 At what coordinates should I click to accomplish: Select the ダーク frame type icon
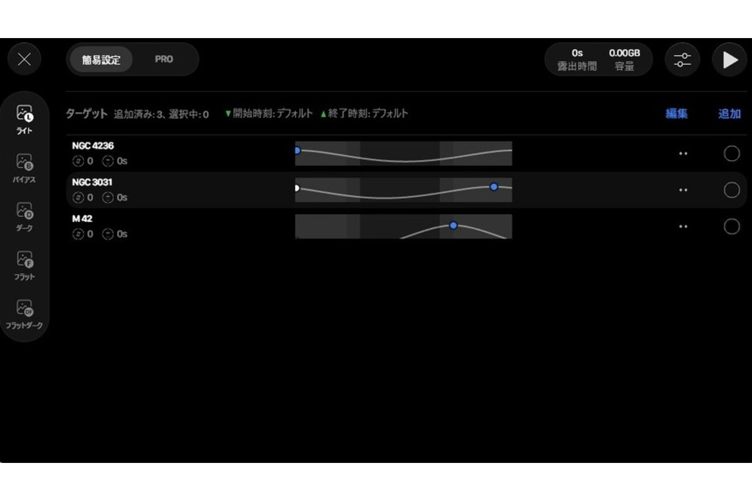[x=24, y=217]
